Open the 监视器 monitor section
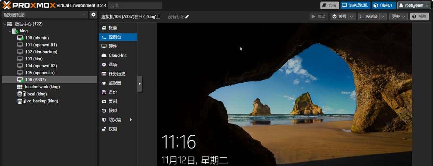Image resolution: width=433 pixels, height=166 pixels. tap(118, 83)
